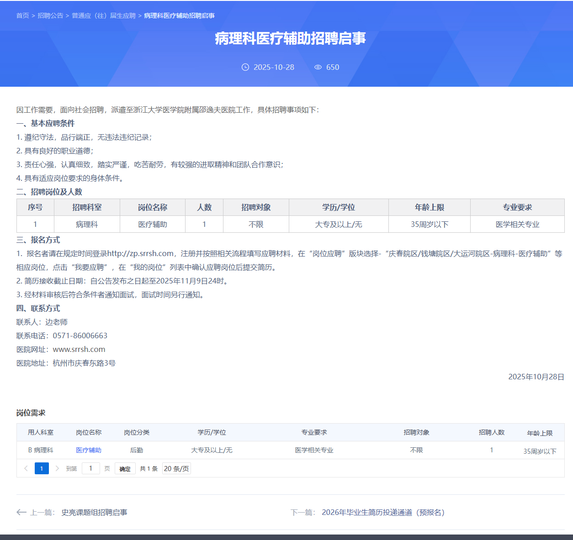
Task: Click the previous page chevron in pagination
Action: click(x=26, y=468)
